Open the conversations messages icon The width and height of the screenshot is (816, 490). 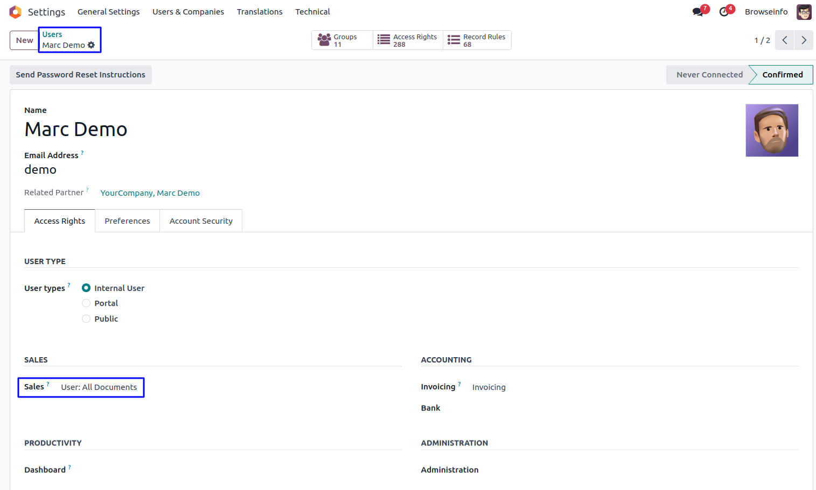click(698, 12)
